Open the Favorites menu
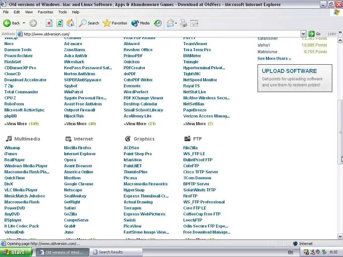The image size is (343, 257). pyautogui.click(x=46, y=12)
